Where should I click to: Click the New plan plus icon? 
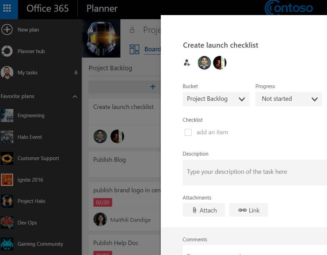pos(7,29)
